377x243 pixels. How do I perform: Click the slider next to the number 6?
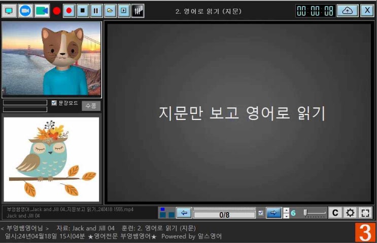pos(315,213)
